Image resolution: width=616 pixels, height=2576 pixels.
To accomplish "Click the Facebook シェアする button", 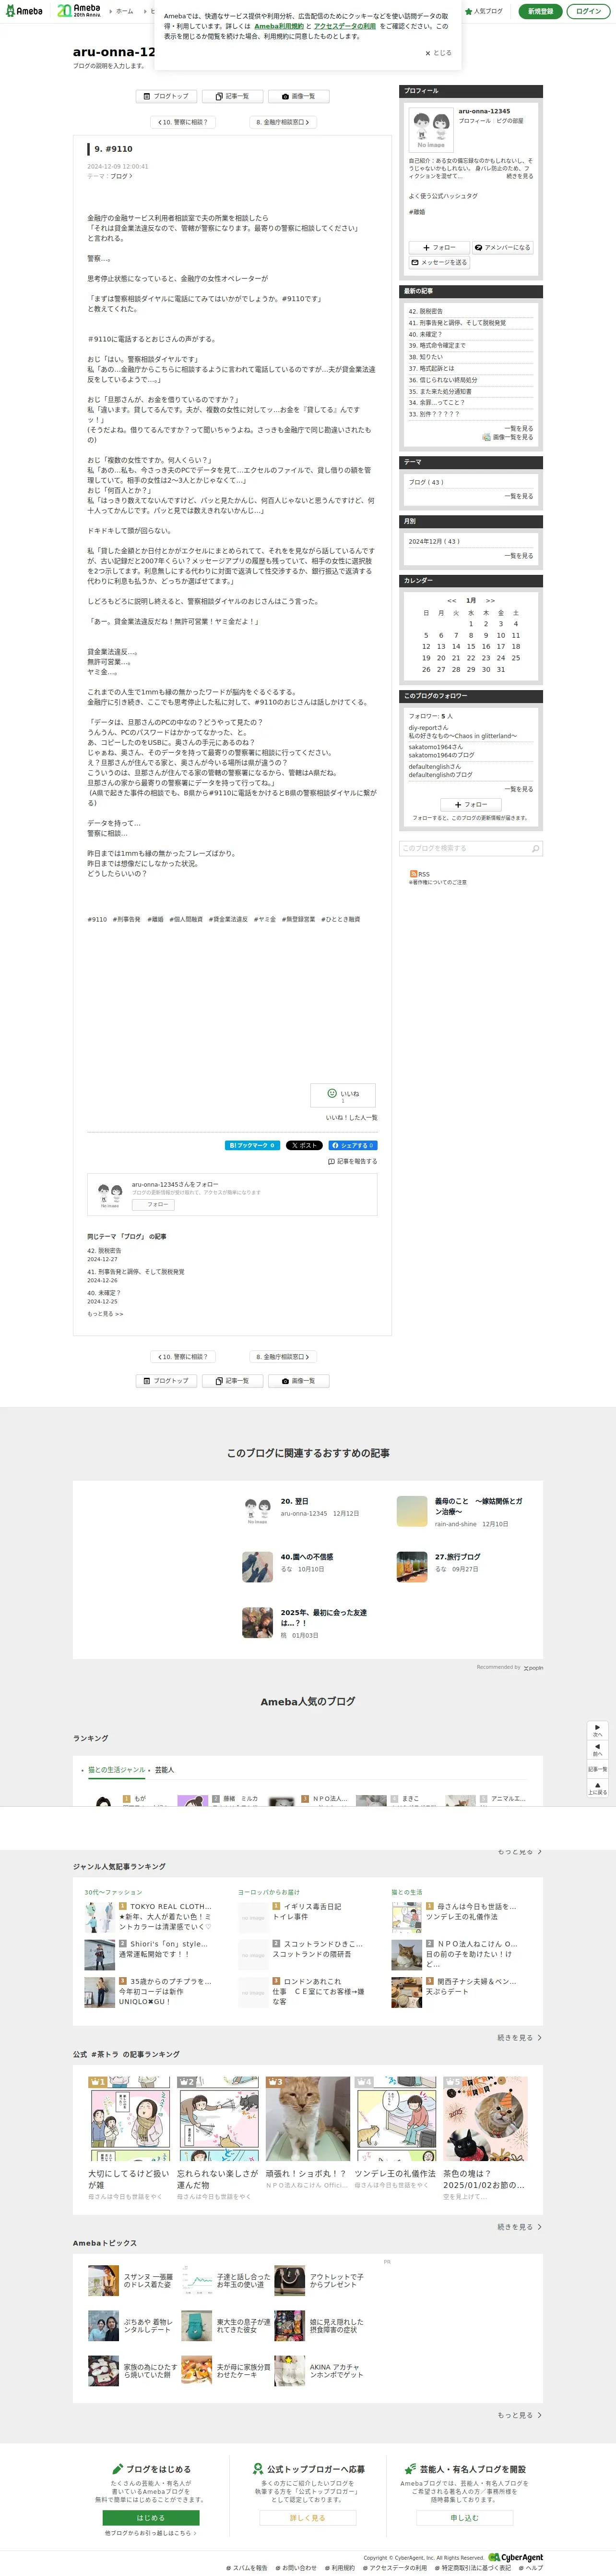I will (353, 1145).
